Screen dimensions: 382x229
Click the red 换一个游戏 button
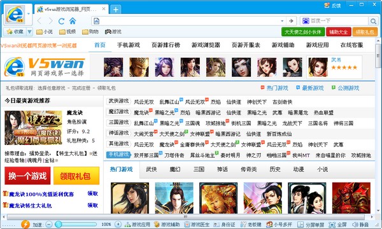point(27,176)
